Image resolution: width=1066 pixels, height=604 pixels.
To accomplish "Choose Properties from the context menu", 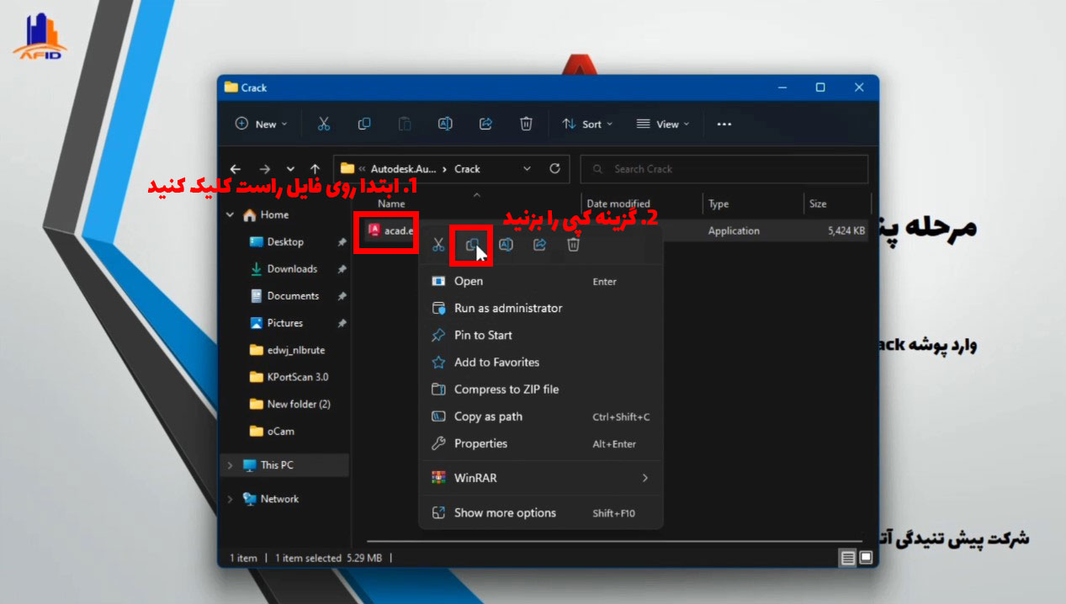I will [x=480, y=443].
